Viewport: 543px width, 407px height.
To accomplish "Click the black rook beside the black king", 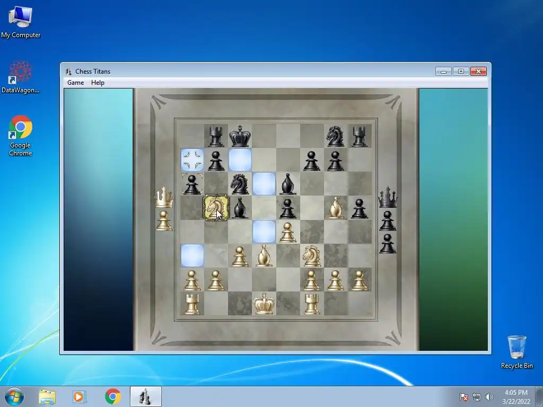I will pyautogui.click(x=216, y=136).
